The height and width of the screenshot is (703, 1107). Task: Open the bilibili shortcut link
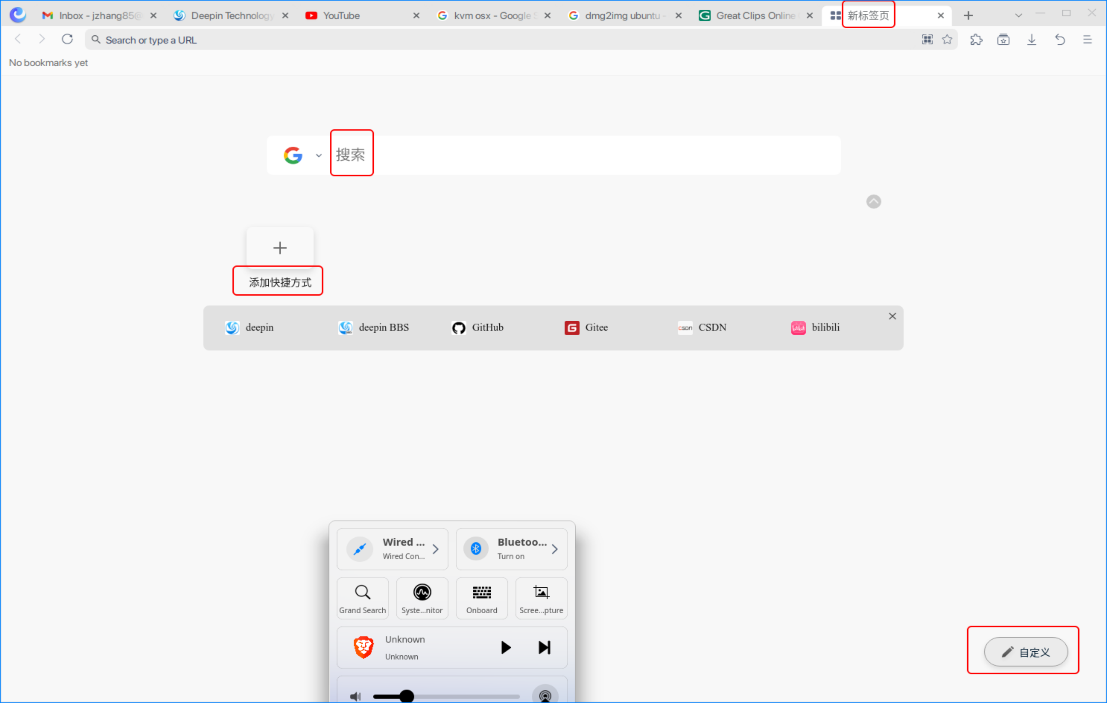point(815,328)
